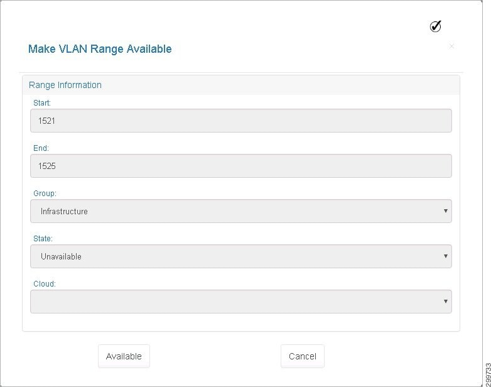
Task: Click the Available button
Action: tap(124, 356)
